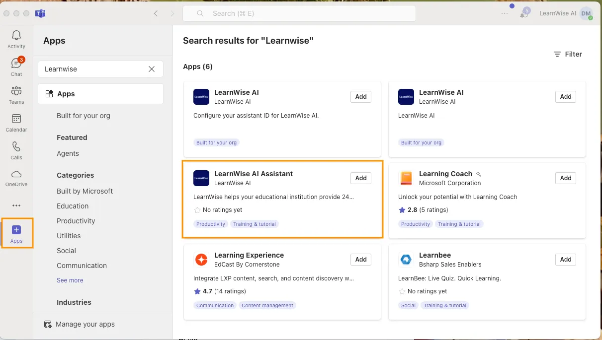Select the Education category

pos(73,206)
